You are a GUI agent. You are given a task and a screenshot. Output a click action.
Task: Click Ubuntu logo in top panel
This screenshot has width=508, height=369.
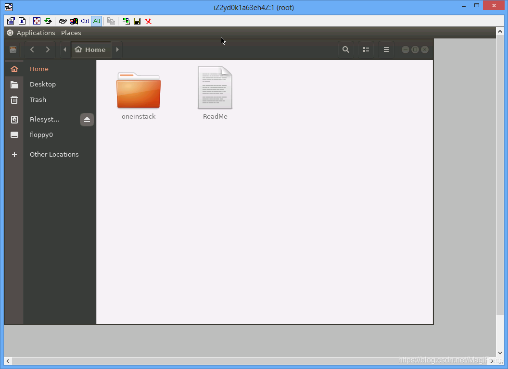click(10, 33)
